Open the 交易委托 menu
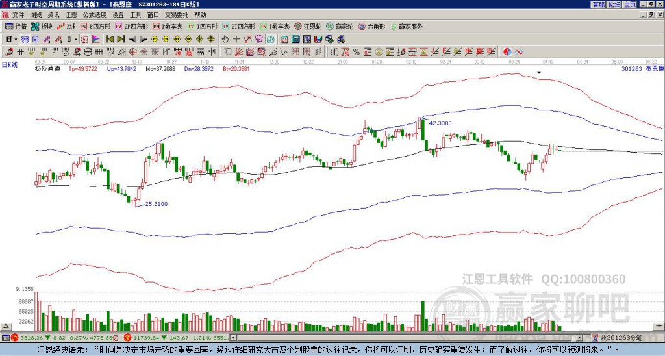 pos(177,15)
